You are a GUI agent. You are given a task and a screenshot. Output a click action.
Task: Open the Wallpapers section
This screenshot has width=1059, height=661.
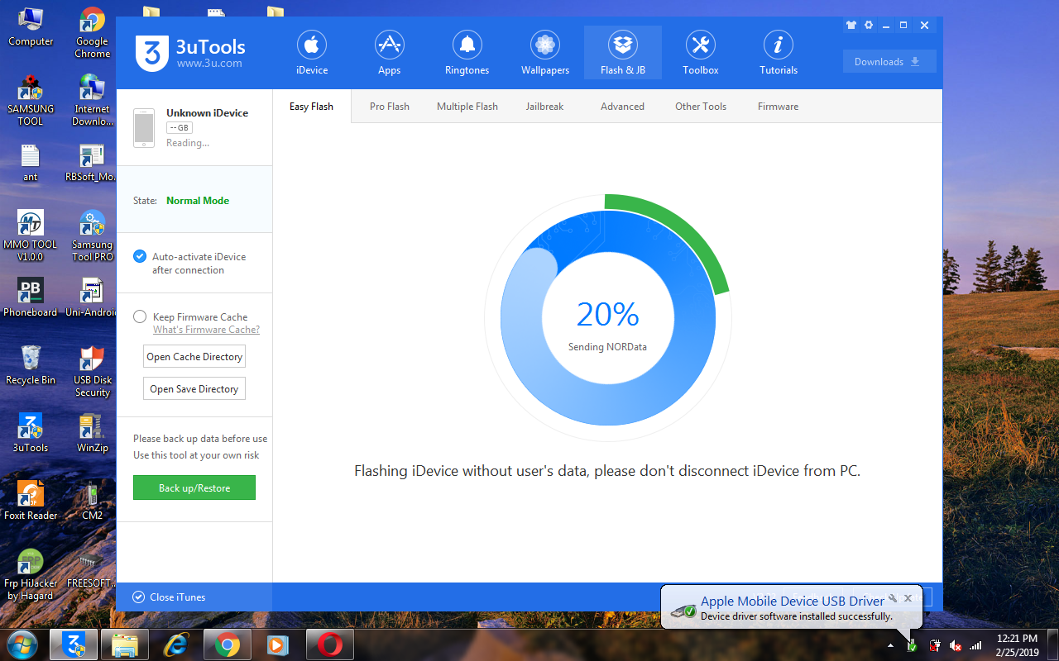point(545,53)
